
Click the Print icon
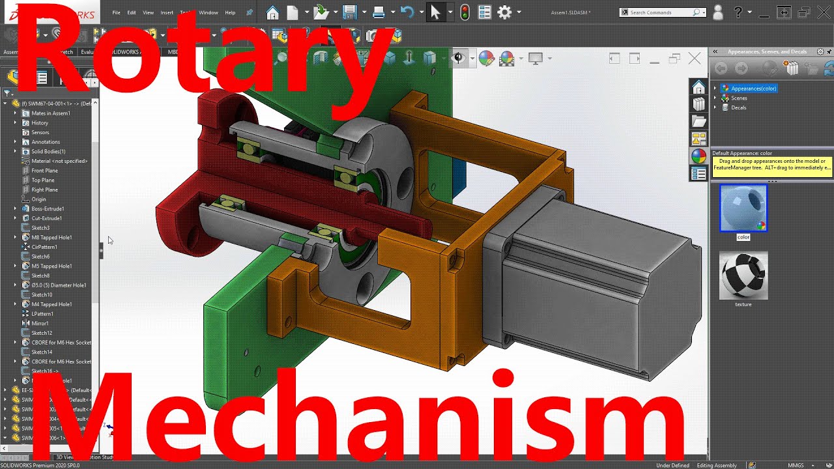coord(379,12)
